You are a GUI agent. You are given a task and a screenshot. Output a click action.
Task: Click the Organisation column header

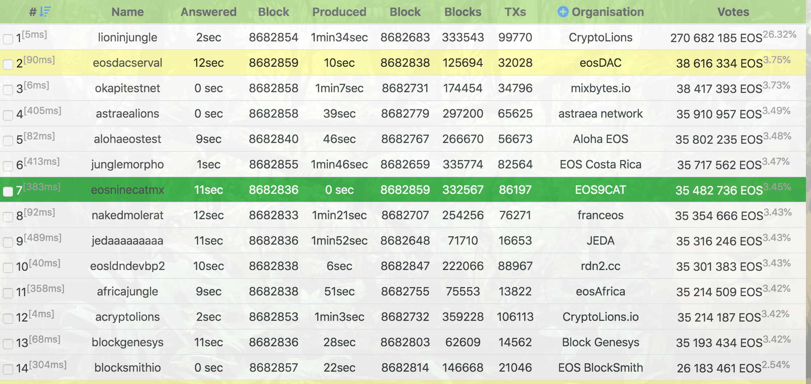click(608, 12)
